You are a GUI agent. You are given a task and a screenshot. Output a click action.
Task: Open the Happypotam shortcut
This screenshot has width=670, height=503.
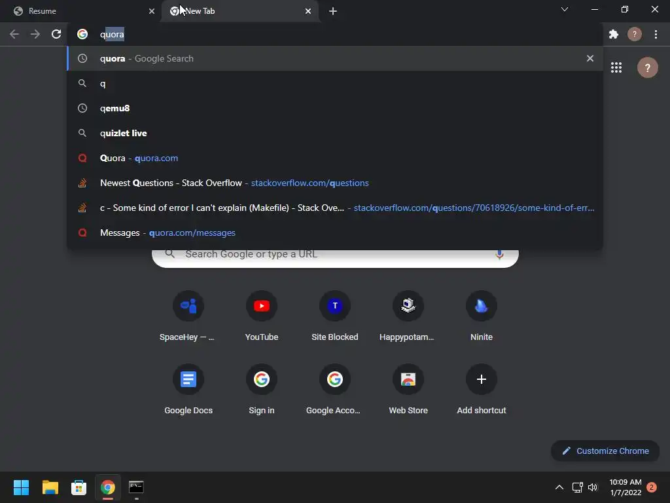coord(408,316)
